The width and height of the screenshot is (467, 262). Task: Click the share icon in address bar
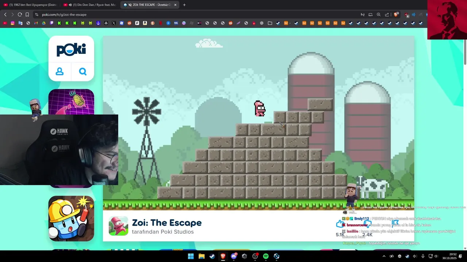[387, 15]
